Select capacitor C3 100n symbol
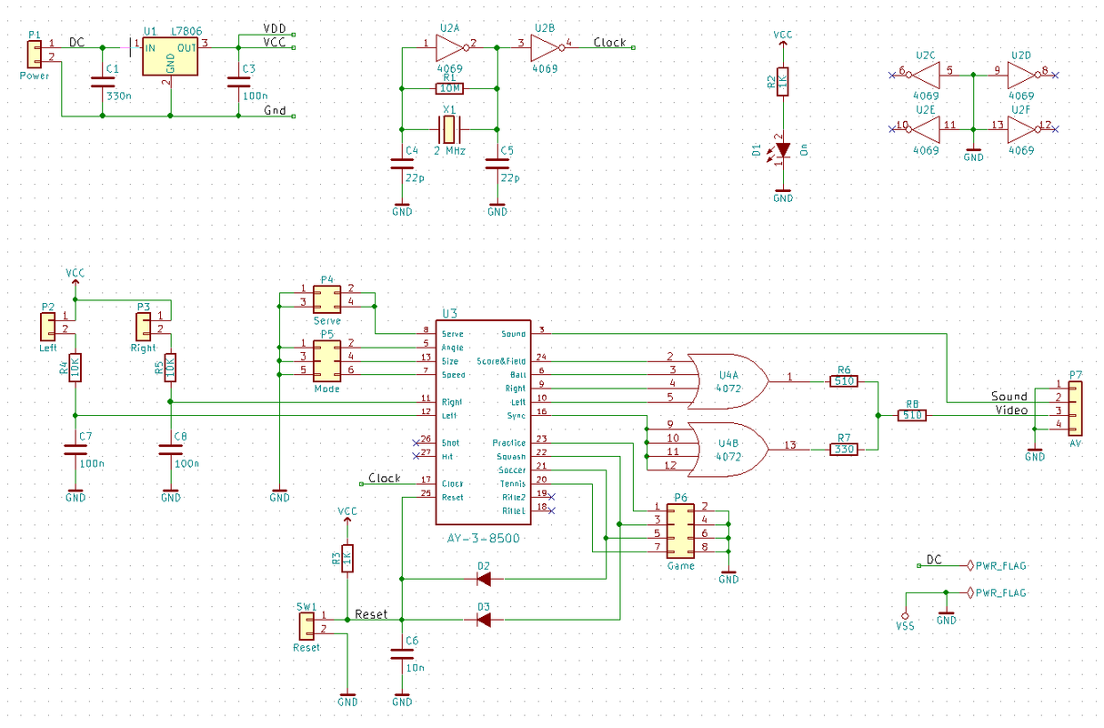 coord(238,81)
